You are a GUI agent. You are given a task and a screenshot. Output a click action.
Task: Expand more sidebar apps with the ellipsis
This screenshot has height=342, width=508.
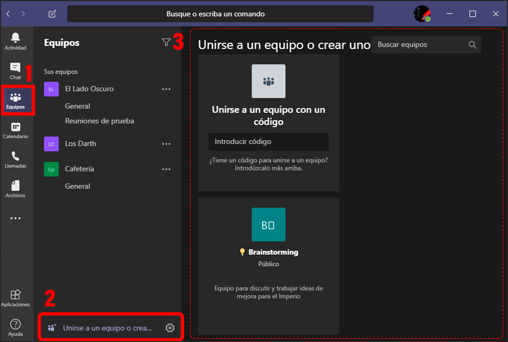16,218
